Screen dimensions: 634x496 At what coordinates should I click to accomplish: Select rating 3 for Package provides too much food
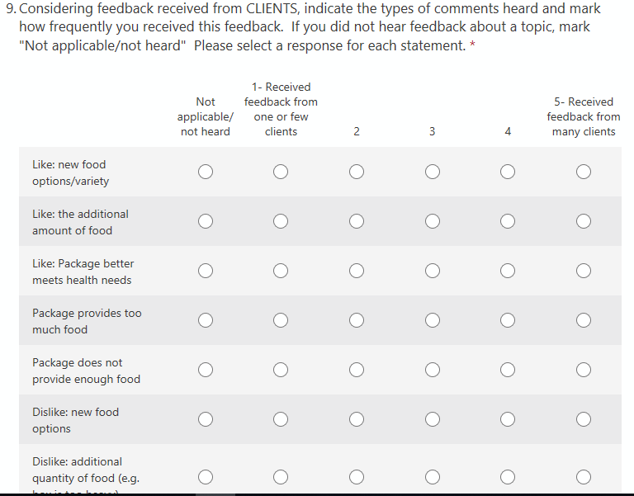coord(432,320)
